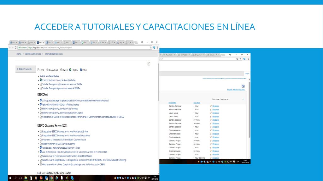
Task: Switch to Resultados tab in right window
Action: pyautogui.click(x=169, y=55)
